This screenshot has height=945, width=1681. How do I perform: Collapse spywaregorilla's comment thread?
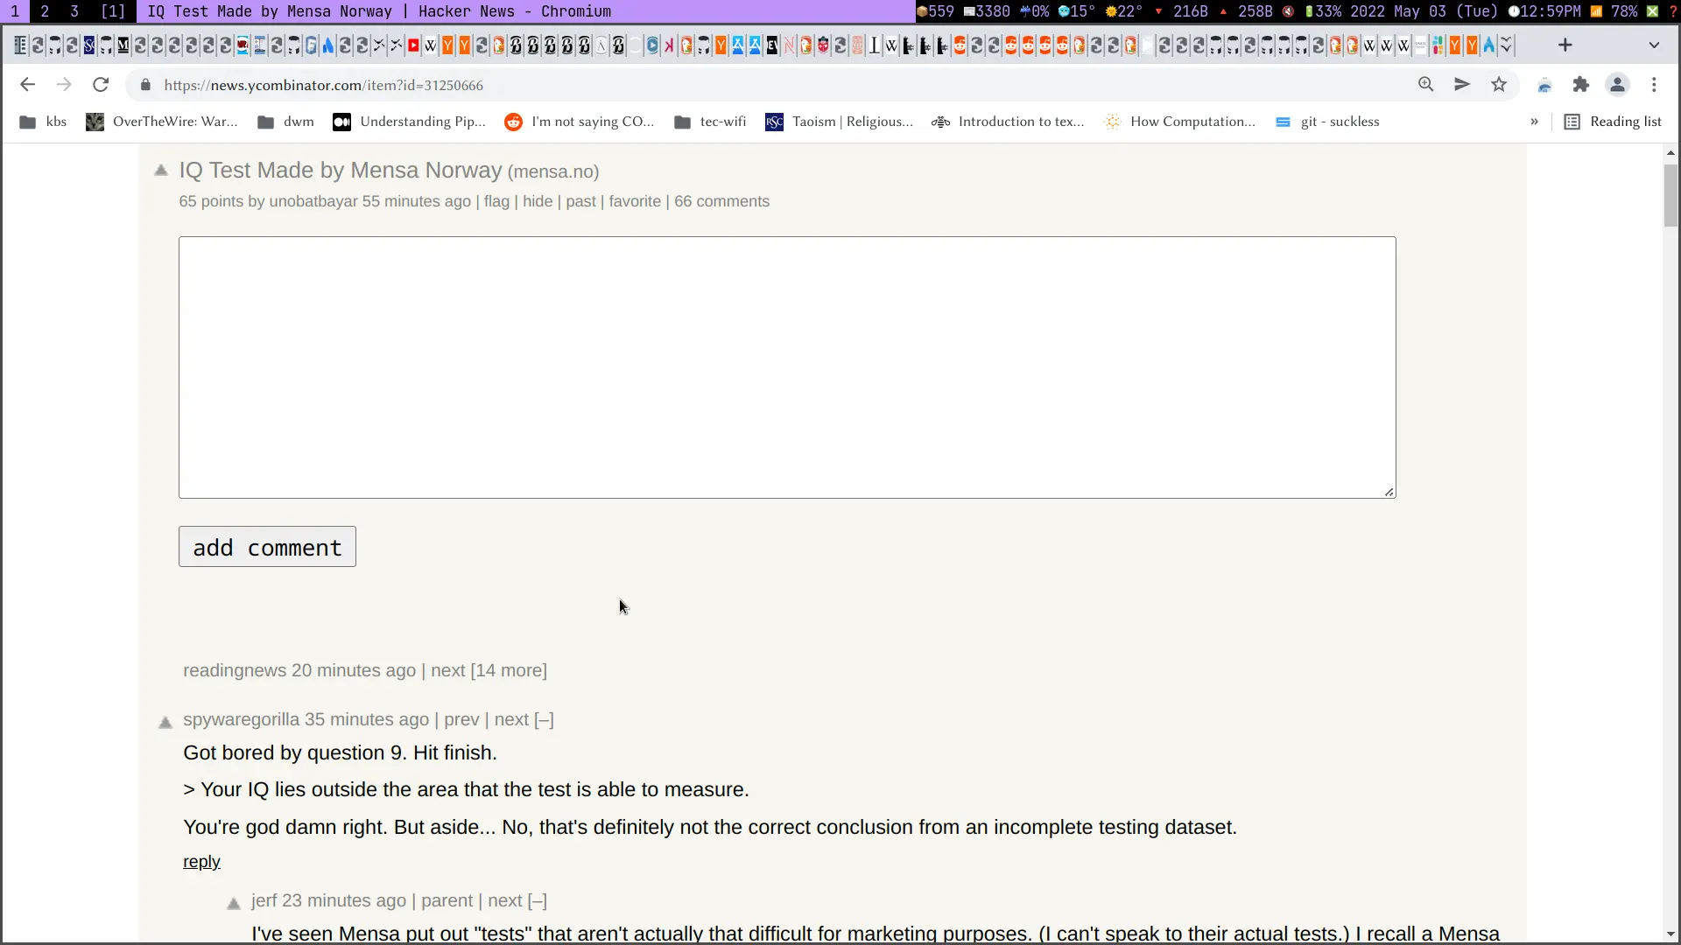544,720
